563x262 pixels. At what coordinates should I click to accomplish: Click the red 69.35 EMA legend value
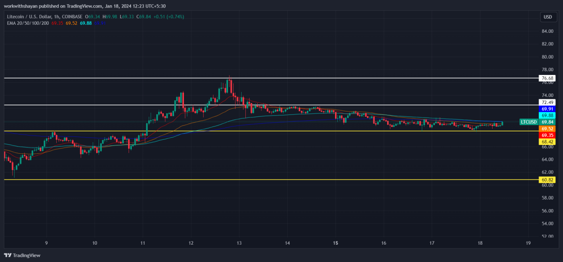click(x=57, y=22)
